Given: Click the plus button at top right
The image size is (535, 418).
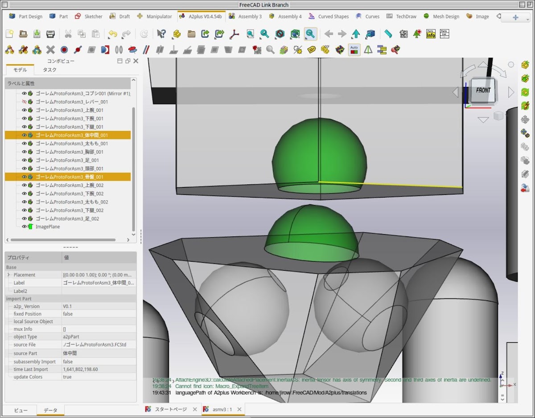Looking at the screenshot, I should tap(516, 17).
